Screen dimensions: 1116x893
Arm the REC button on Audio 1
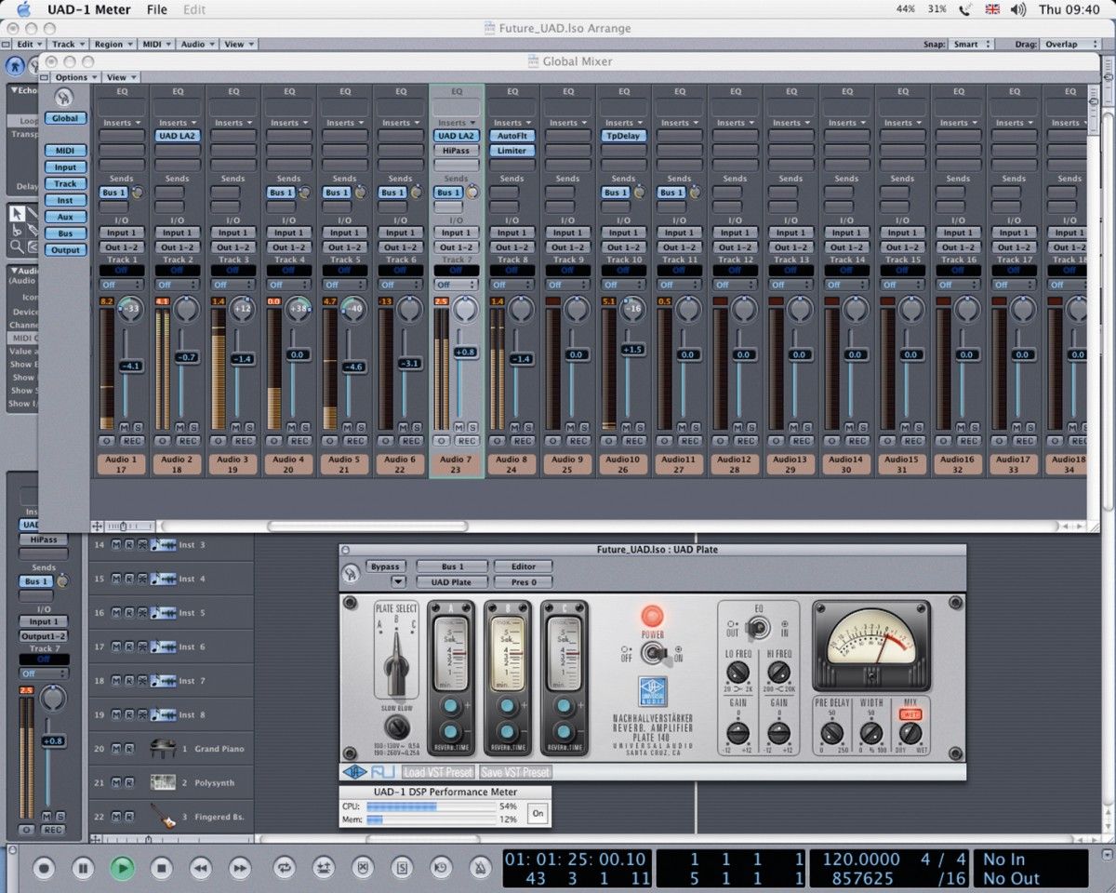click(x=132, y=440)
